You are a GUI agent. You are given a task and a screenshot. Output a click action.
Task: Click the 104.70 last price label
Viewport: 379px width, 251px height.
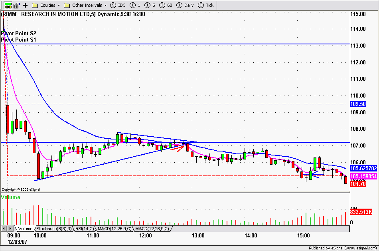click(358, 184)
